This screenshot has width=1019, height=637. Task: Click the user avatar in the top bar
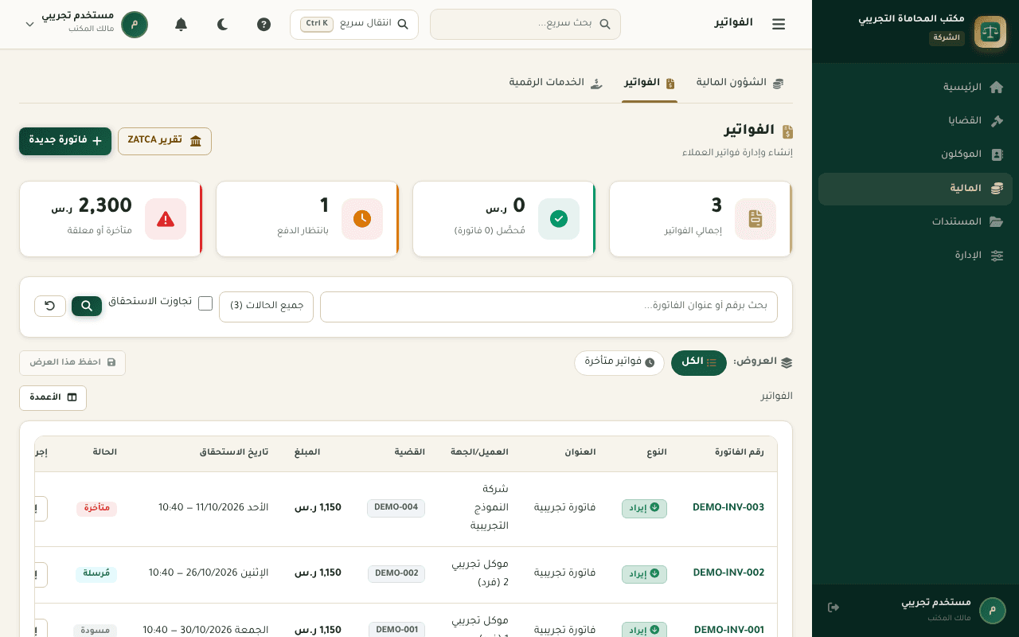click(x=135, y=24)
